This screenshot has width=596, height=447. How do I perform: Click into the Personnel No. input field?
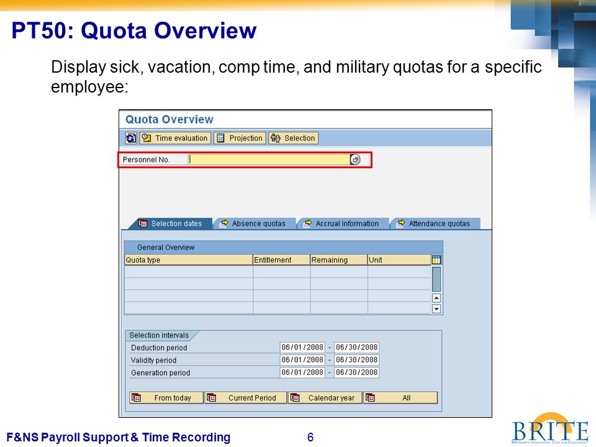[x=269, y=160]
